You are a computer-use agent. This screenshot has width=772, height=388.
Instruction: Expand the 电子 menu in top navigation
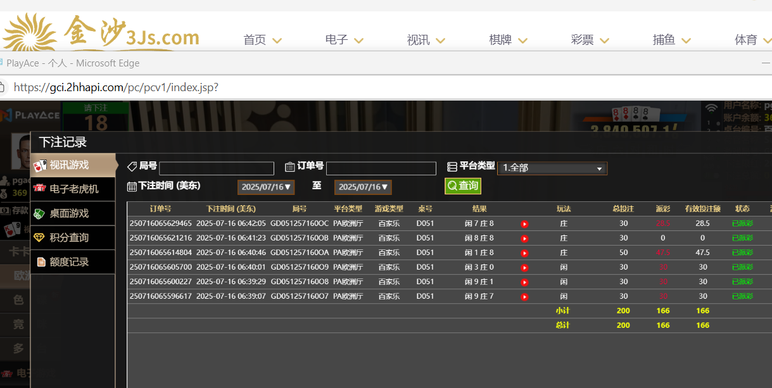pyautogui.click(x=344, y=40)
